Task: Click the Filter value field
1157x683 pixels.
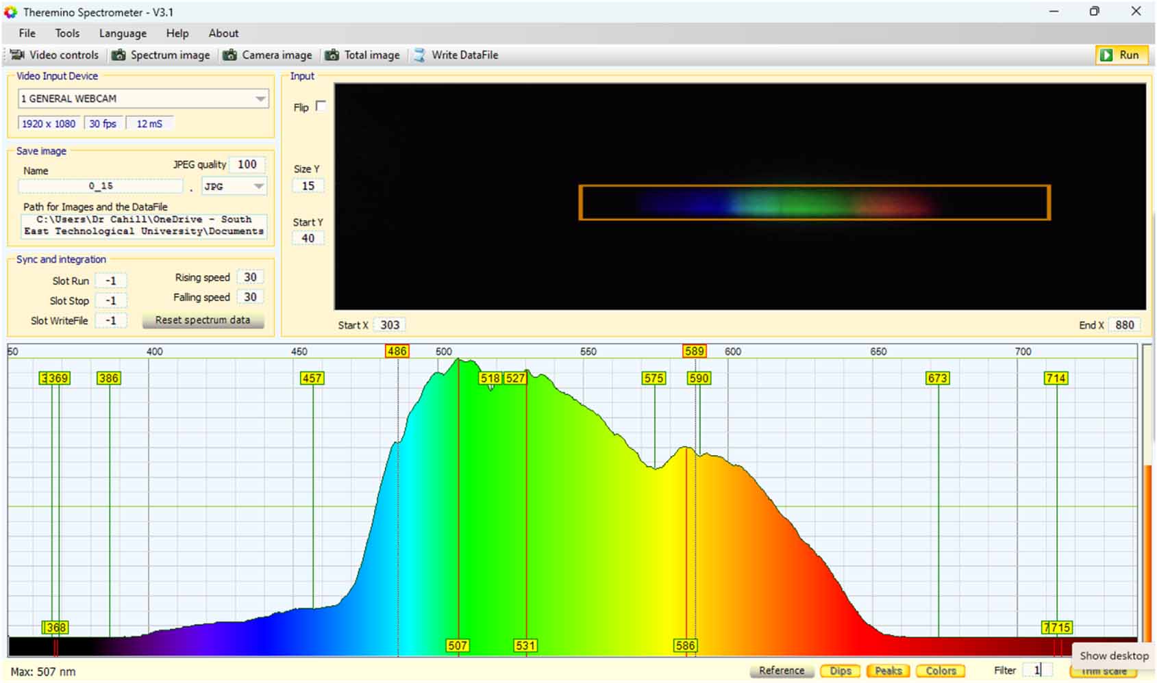Action: 1036,670
